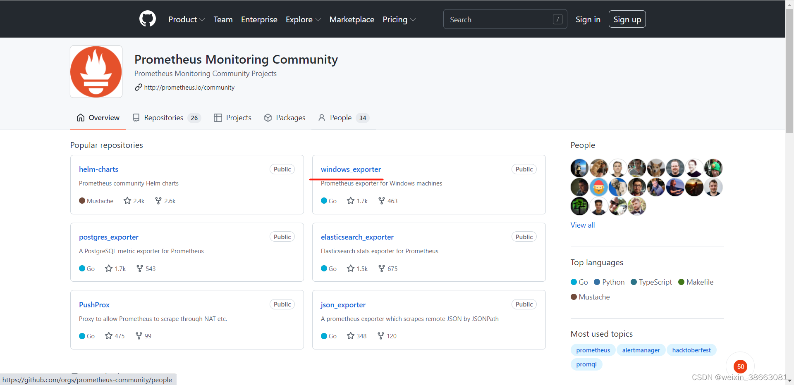Image resolution: width=794 pixels, height=385 pixels.
Task: Select the promql topic tag
Action: (x=586, y=364)
